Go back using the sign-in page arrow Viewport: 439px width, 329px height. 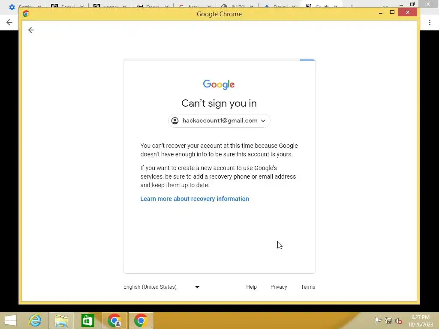pyautogui.click(x=31, y=30)
